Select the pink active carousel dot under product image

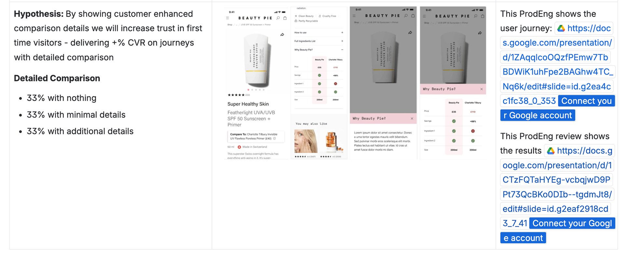pos(248,90)
